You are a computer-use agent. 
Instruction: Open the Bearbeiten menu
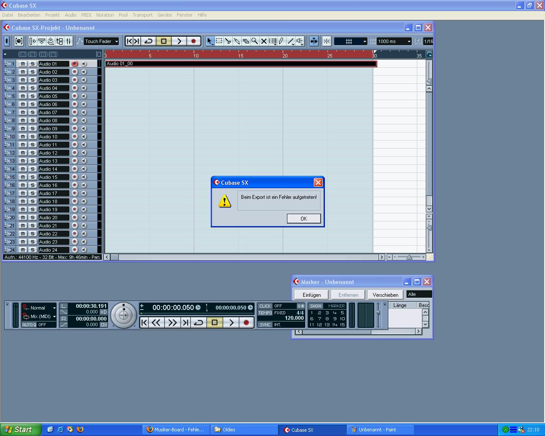(x=29, y=15)
